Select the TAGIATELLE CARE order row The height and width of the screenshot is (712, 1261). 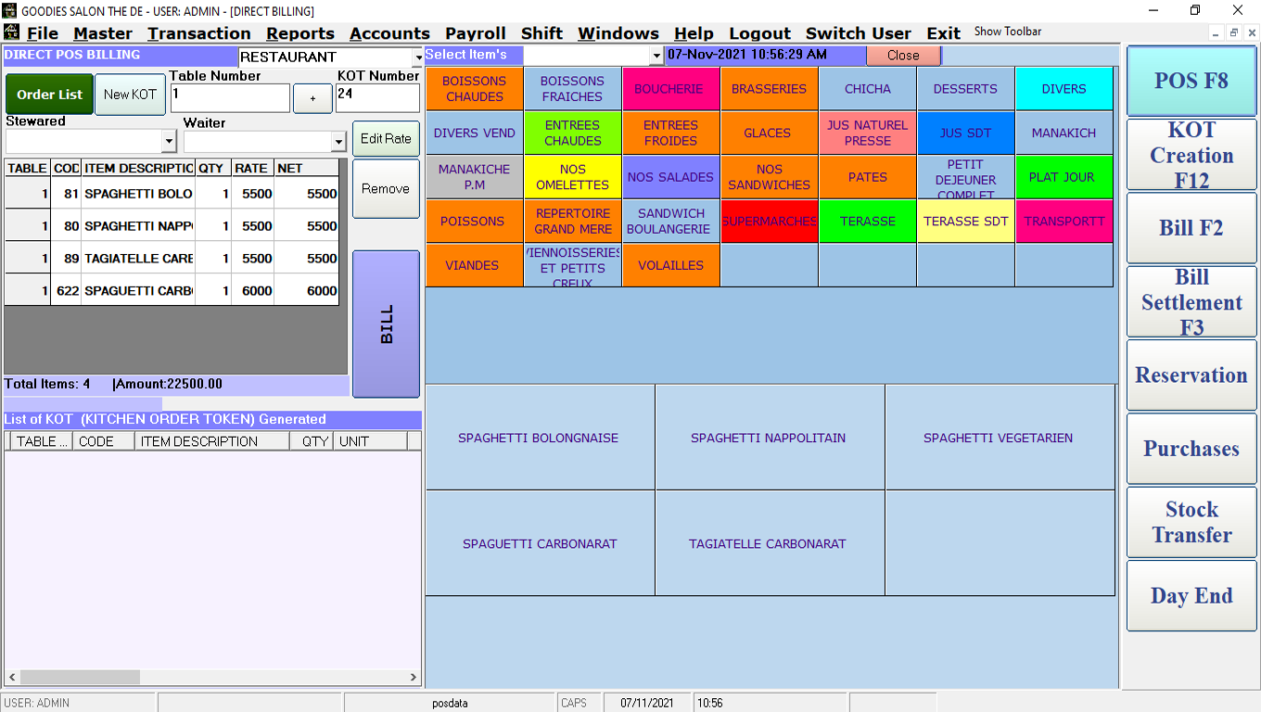[x=172, y=259]
